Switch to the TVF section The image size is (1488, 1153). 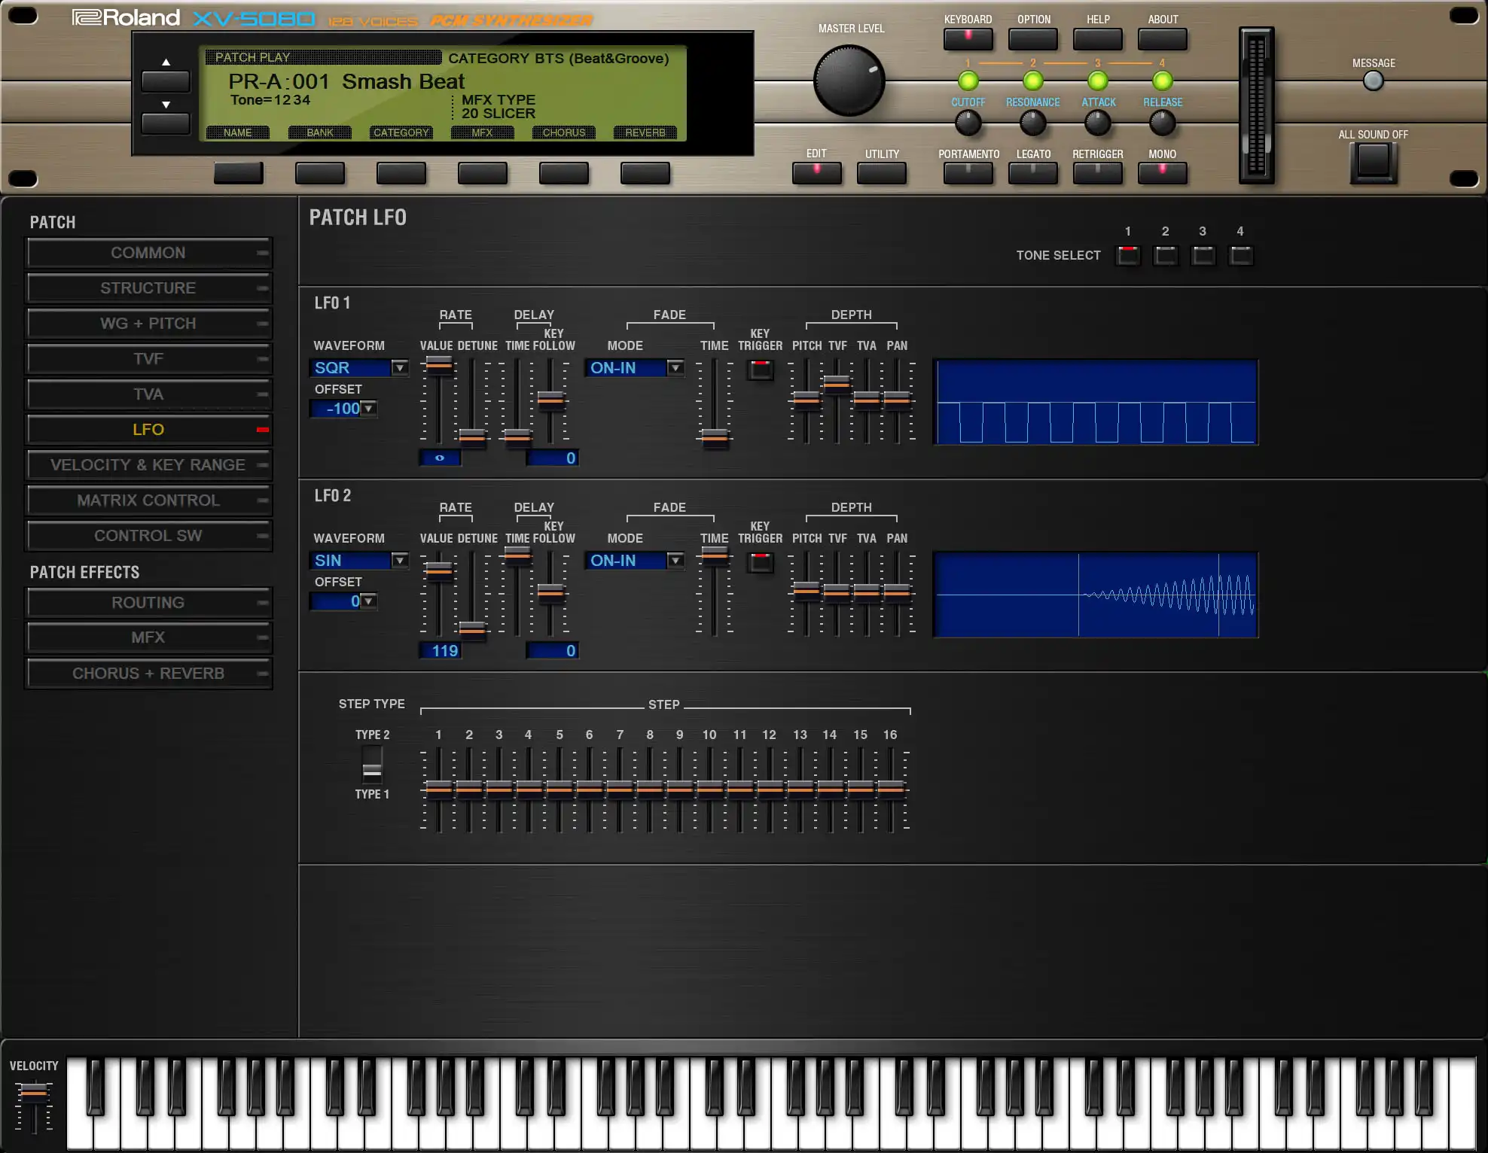(x=148, y=359)
